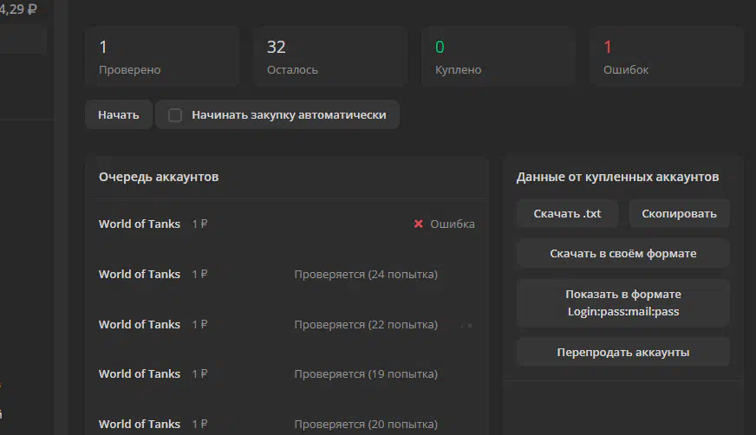Open the Проверено stats card

pos(162,57)
